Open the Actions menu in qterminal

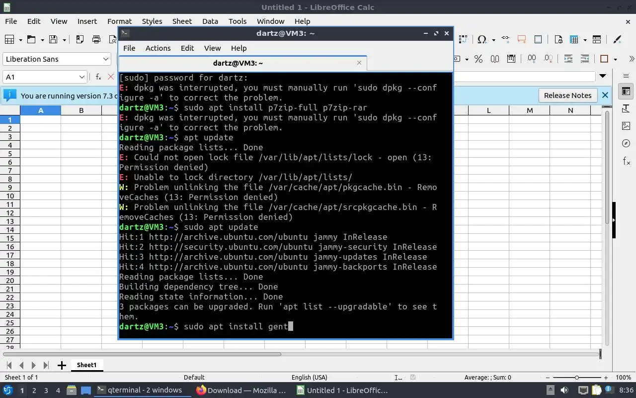158,48
